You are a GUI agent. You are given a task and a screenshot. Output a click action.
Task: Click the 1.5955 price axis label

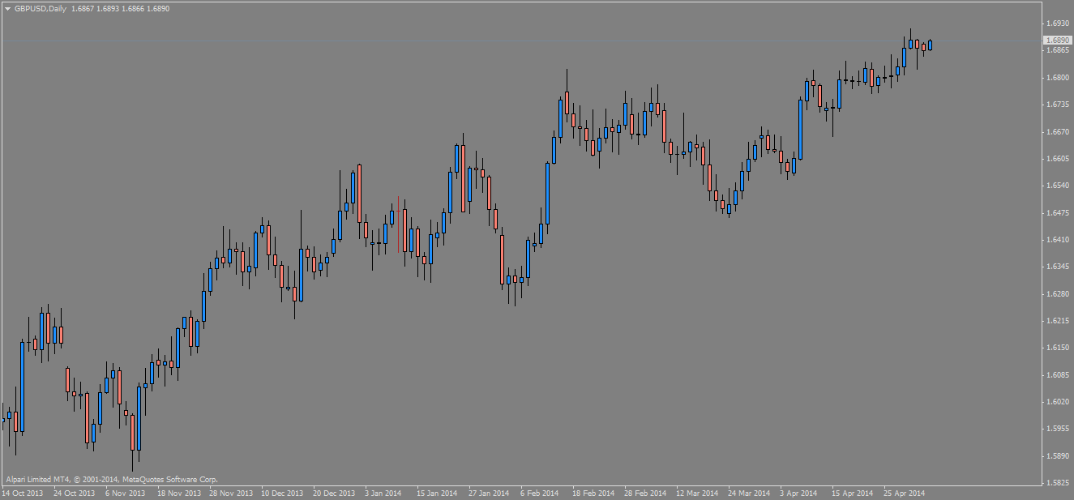(1056, 429)
